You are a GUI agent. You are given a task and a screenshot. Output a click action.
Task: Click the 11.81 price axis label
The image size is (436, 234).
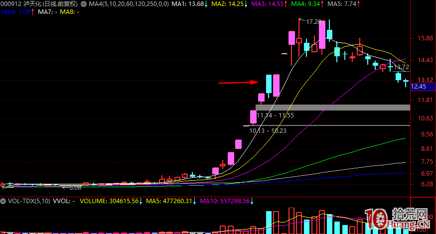(426, 100)
